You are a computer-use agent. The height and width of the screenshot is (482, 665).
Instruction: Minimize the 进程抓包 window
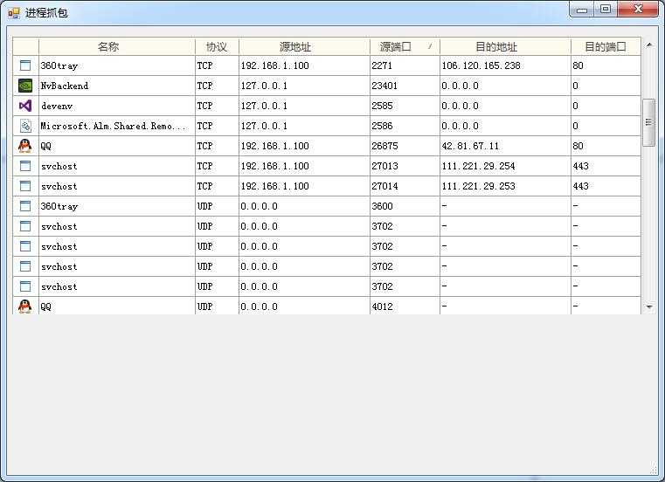click(581, 10)
